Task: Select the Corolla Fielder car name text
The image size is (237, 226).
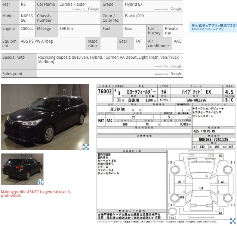Action: (x=73, y=4)
